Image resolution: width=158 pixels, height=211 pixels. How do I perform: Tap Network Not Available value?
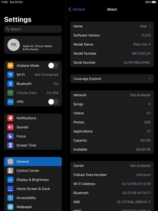pos(141,95)
